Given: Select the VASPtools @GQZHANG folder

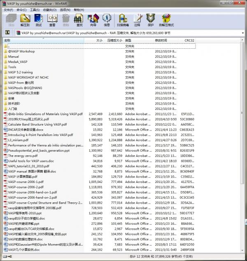Looking at the screenshot, I should pyautogui.click(x=99, y=88).
